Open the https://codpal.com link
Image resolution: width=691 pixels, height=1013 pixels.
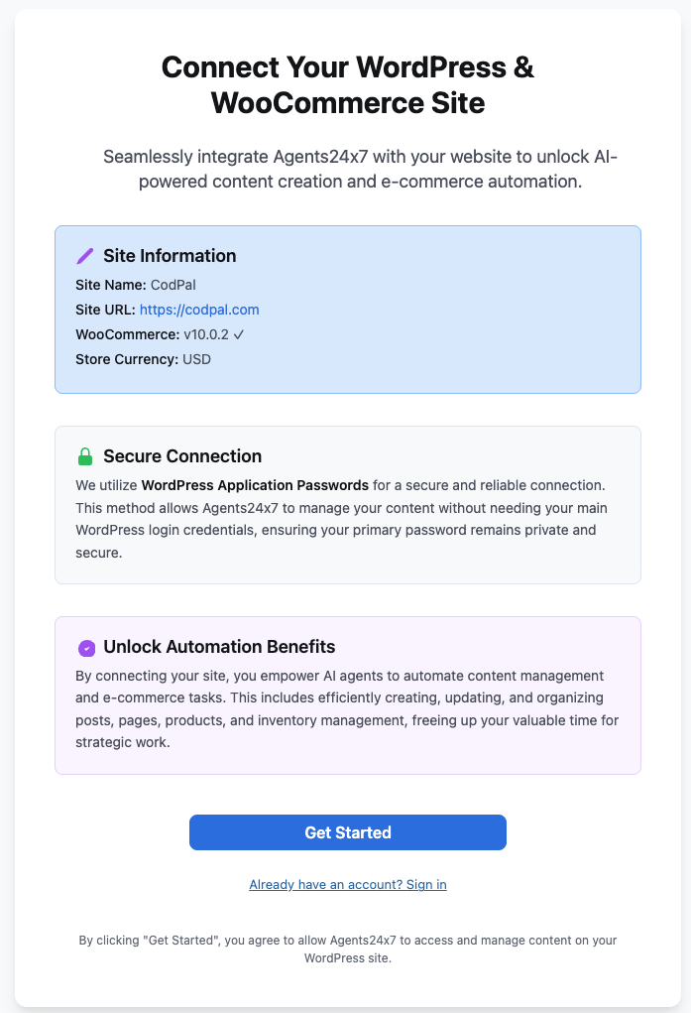pyautogui.click(x=199, y=310)
